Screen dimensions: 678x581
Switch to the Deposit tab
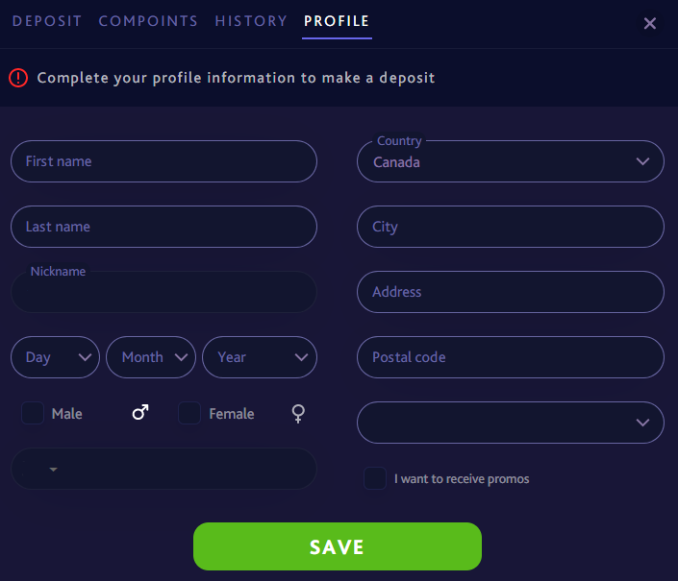[x=47, y=21]
